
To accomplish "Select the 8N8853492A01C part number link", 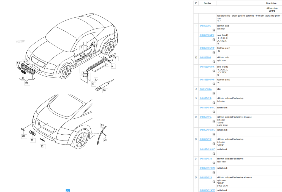I will coord(207,190).
